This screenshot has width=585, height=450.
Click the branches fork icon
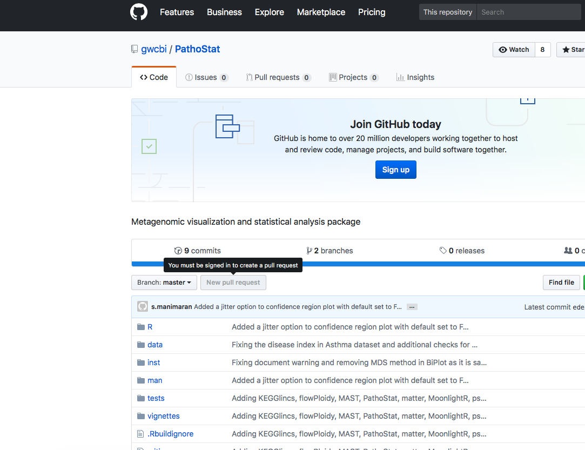tap(309, 251)
